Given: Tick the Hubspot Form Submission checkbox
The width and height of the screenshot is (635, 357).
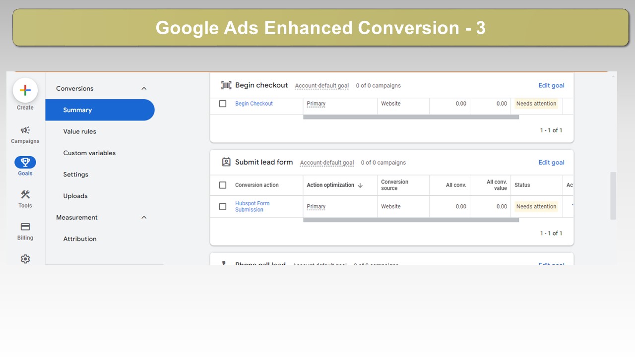Looking at the screenshot, I should coord(223,206).
